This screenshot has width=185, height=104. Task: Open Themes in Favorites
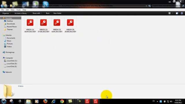point(10,29)
